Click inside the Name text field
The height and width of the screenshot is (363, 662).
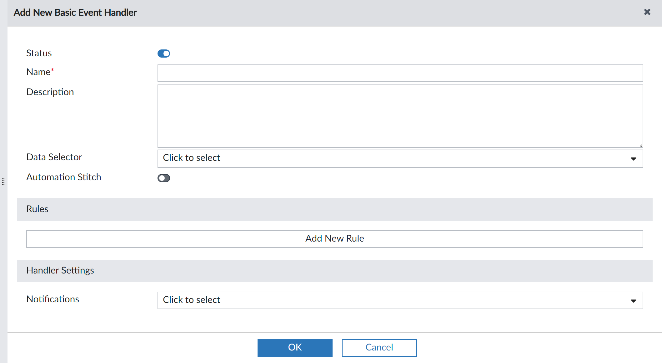(x=375, y=73)
